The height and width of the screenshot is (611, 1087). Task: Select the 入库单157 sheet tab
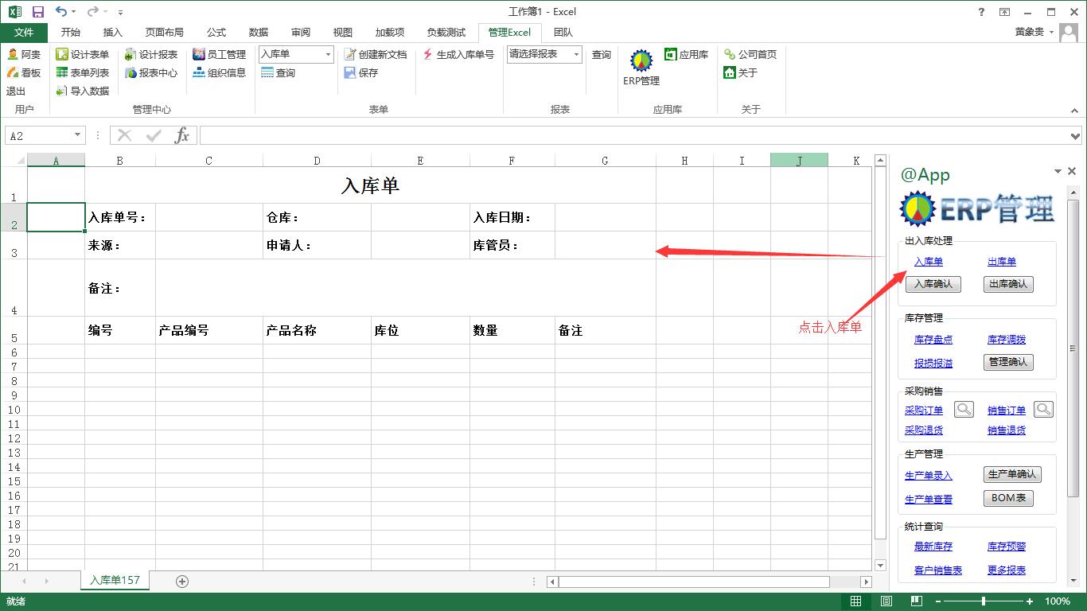click(x=115, y=581)
